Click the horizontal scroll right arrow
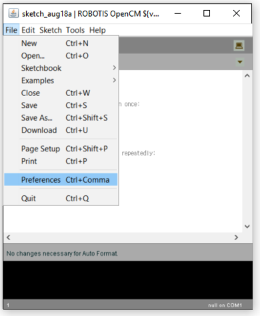 point(236,237)
